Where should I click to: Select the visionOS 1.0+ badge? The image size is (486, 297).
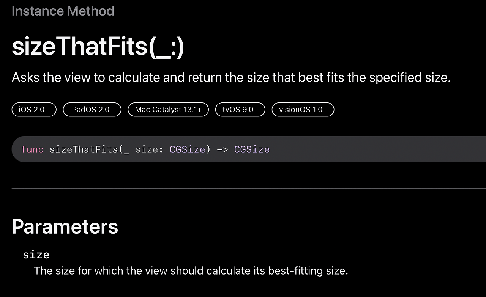[303, 110]
